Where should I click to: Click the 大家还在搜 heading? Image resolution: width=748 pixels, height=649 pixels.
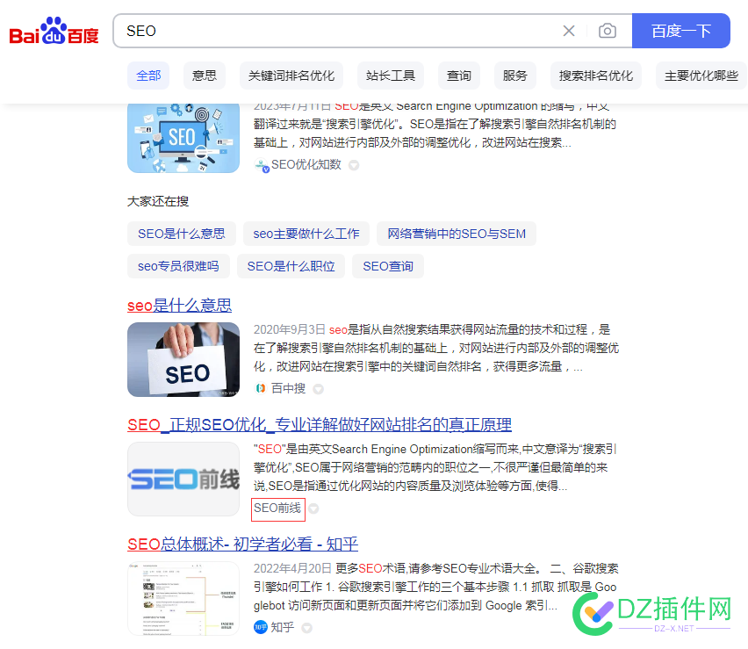[158, 201]
